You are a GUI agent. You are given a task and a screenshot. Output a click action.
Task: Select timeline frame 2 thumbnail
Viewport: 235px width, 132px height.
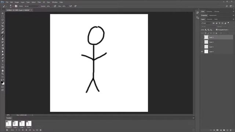[15, 124]
